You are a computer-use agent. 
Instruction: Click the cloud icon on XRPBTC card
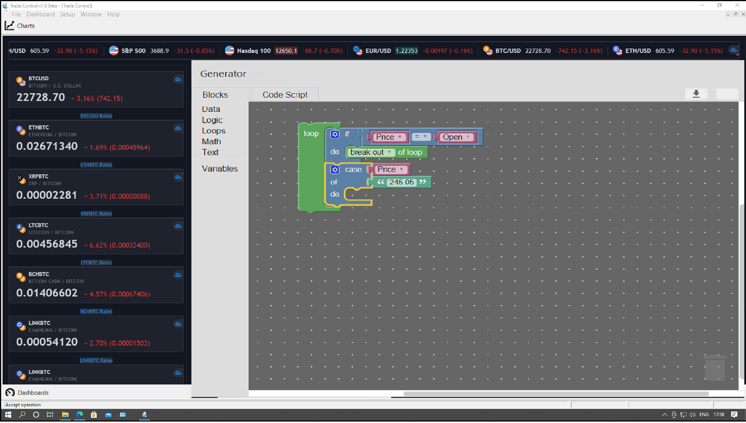tap(178, 177)
